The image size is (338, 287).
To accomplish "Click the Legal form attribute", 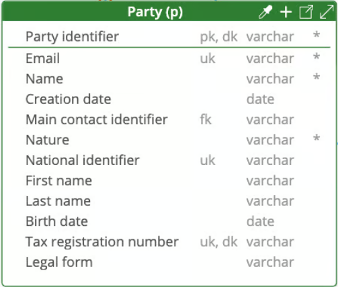I will click(169, 262).
